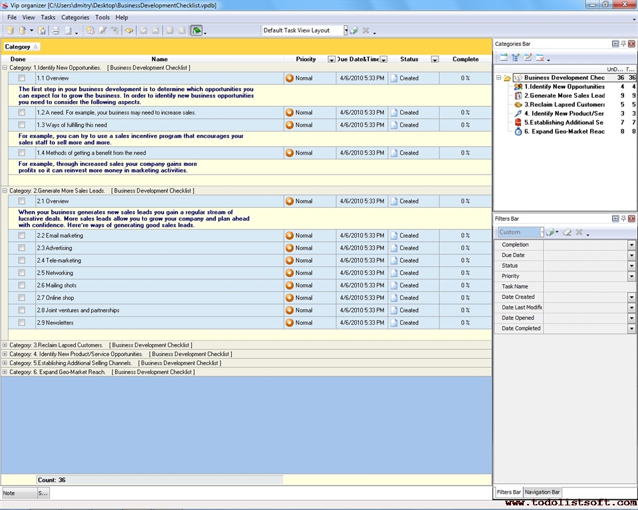
Task: Click the add subcategory icon in Categories Bar
Action: coord(516,58)
